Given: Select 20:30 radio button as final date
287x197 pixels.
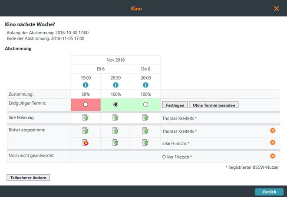Looking at the screenshot, I should (x=115, y=105).
